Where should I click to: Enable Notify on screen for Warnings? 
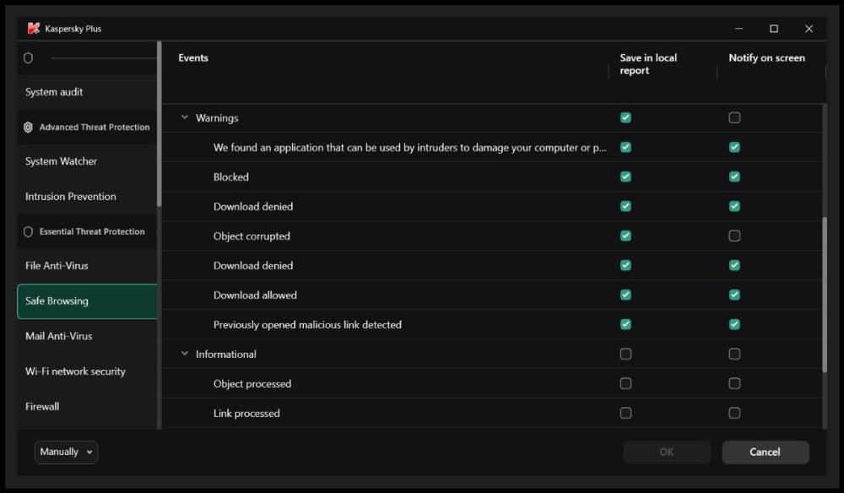(734, 117)
